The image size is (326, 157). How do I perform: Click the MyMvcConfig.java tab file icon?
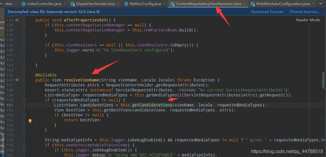126,4
